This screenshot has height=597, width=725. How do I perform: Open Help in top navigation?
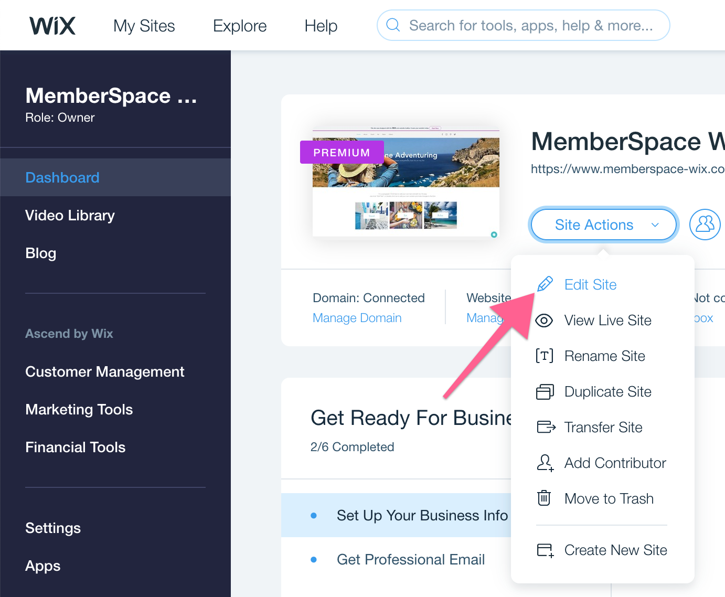tap(321, 26)
